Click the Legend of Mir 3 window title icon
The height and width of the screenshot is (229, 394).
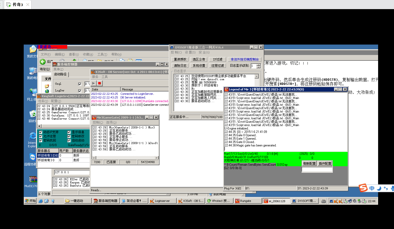click(x=226, y=89)
